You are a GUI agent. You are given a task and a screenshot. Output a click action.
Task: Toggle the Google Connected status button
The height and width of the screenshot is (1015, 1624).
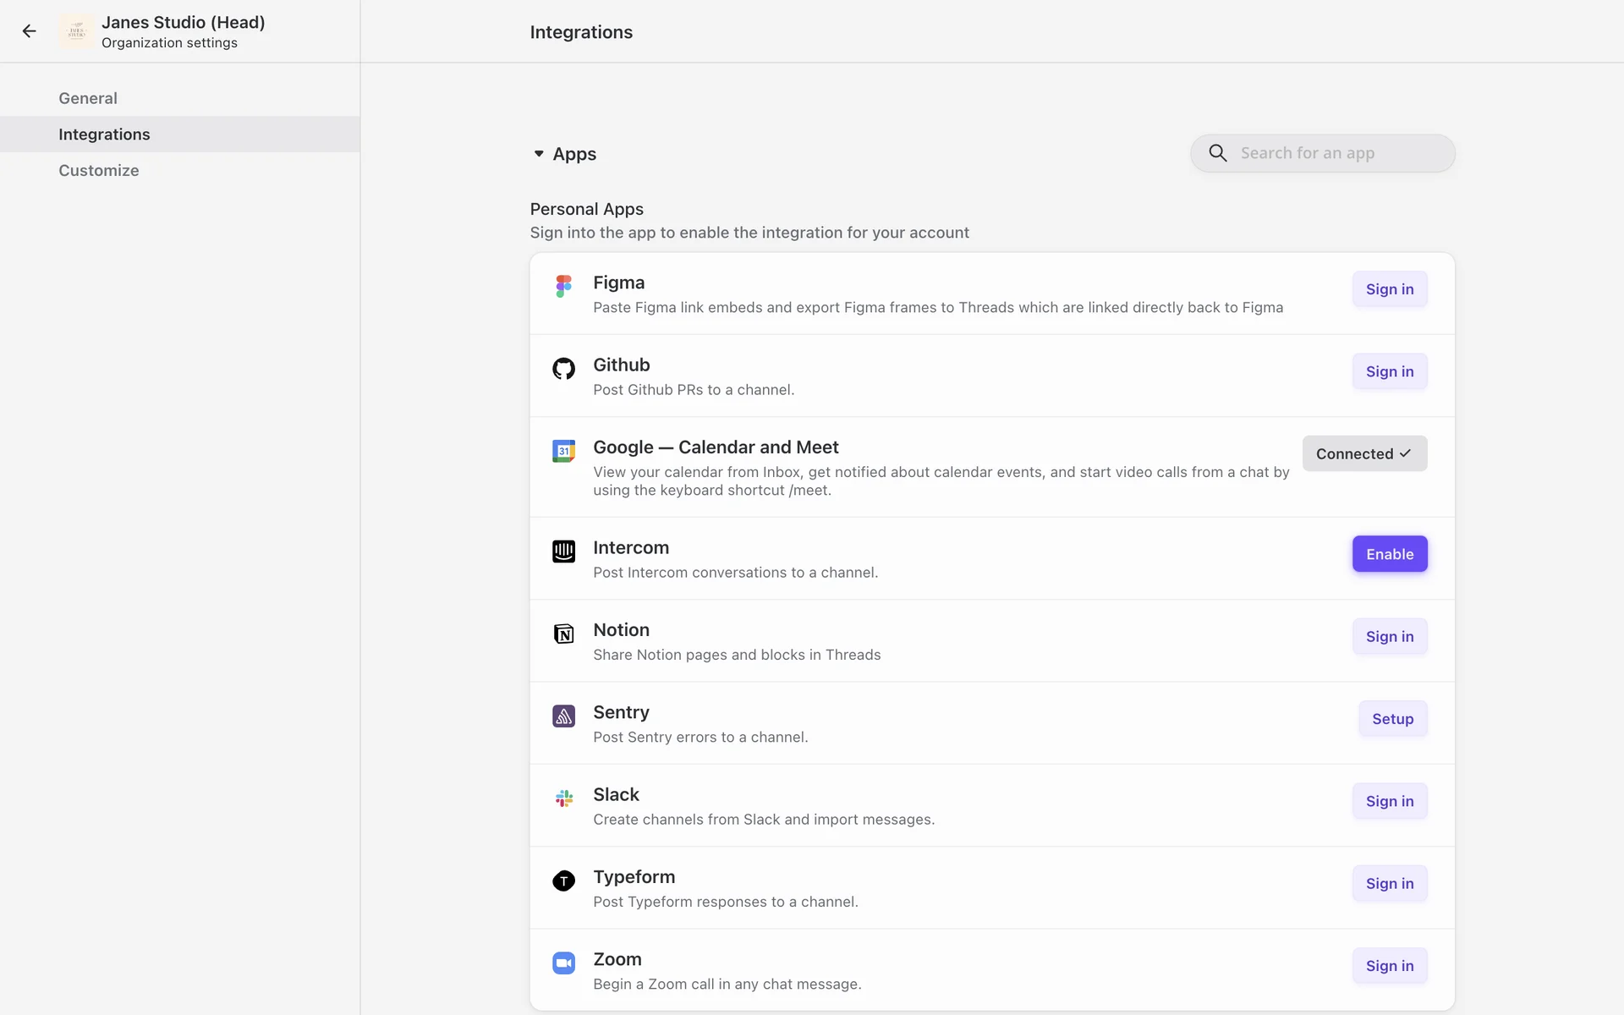tap(1363, 453)
